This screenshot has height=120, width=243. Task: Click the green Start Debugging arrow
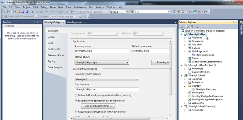point(72,12)
